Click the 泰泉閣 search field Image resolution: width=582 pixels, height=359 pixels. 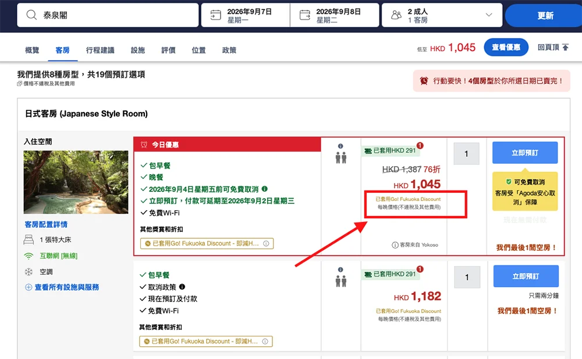[108, 15]
